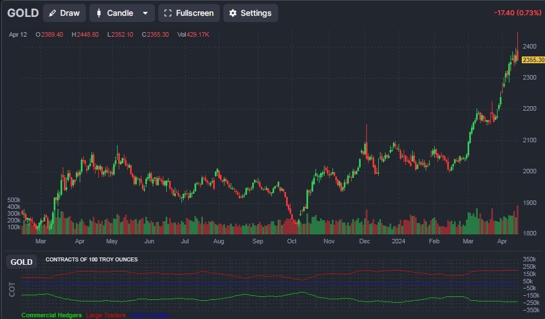Click the GOLD badge in the COT panel
545x319 pixels.
tap(21, 262)
